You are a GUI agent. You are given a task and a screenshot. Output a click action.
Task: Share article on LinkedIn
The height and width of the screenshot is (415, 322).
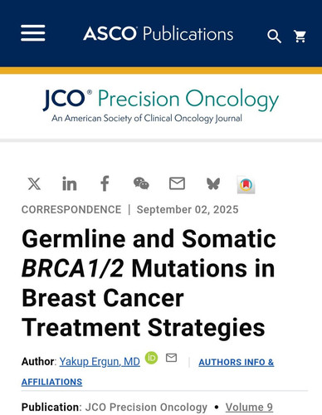coord(70,183)
